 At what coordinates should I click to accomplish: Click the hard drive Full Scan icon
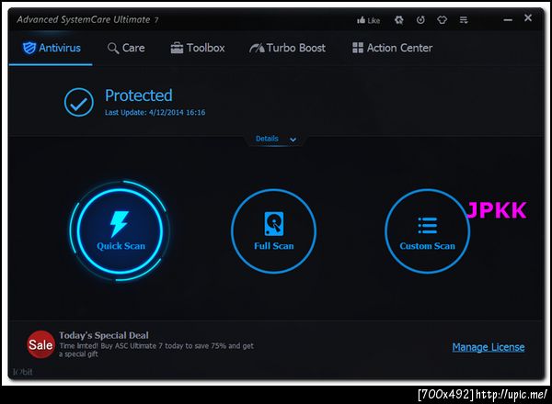(274, 224)
